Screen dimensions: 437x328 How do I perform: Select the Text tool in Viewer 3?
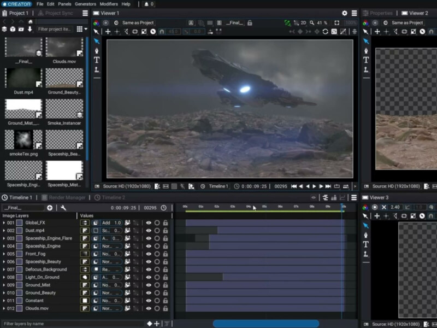(366, 244)
